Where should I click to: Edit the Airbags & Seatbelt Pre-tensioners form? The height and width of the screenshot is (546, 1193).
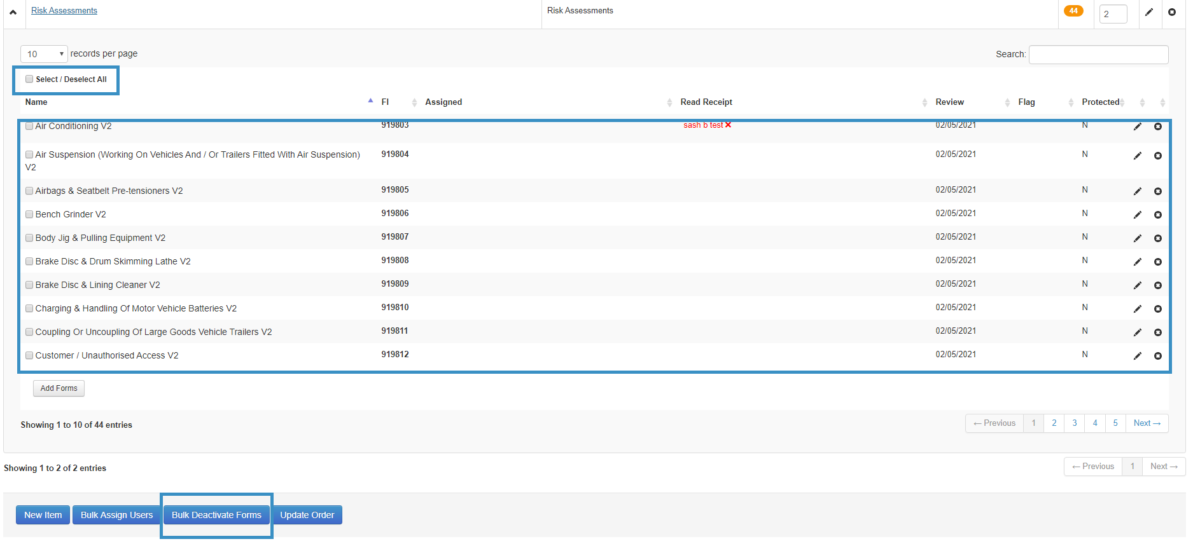(x=1138, y=191)
